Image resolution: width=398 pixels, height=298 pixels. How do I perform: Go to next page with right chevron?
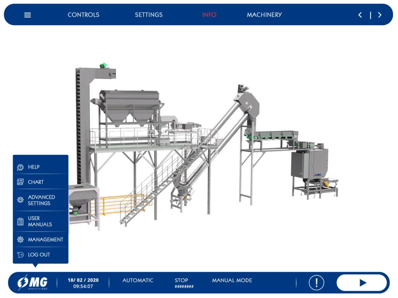point(380,15)
